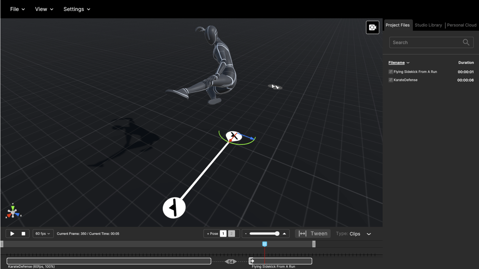This screenshot has width=479, height=269.
Task: Click the clip icon beside Flying Sidekick From A Run
Action: pyautogui.click(x=391, y=71)
